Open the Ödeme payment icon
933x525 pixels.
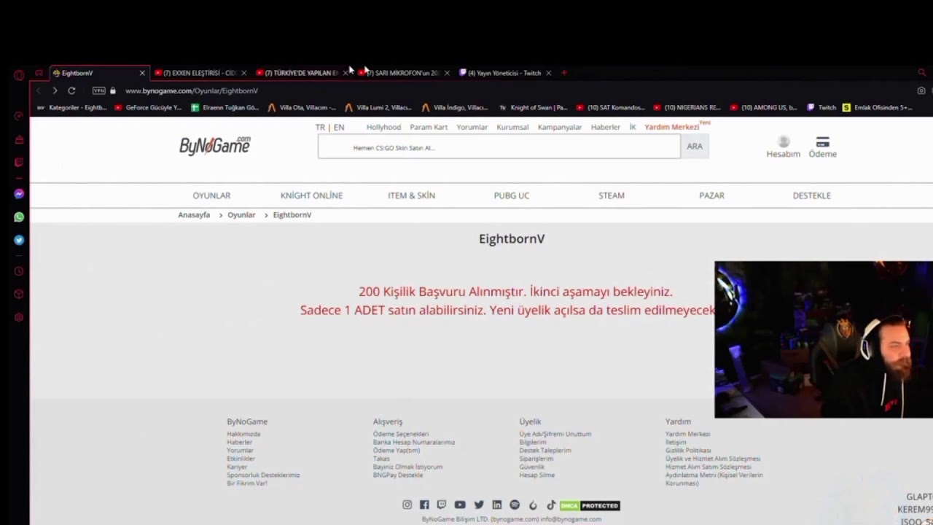coord(822,147)
